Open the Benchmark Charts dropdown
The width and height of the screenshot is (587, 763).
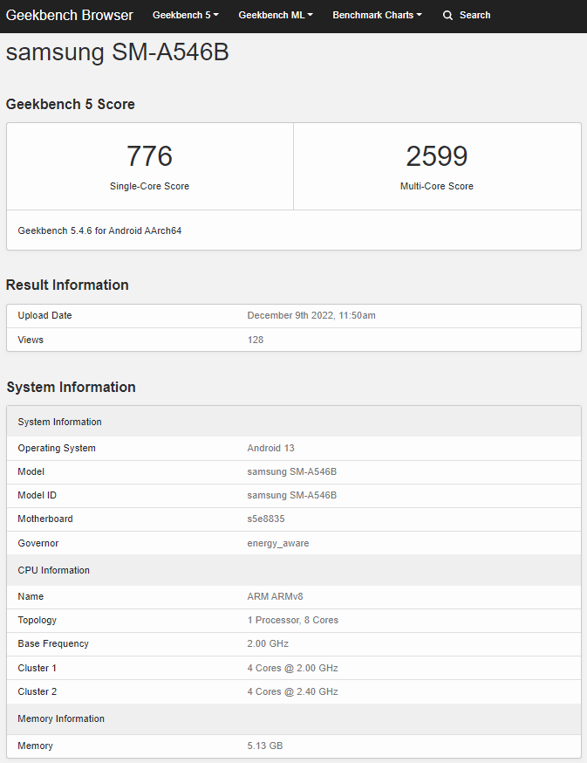pos(377,16)
